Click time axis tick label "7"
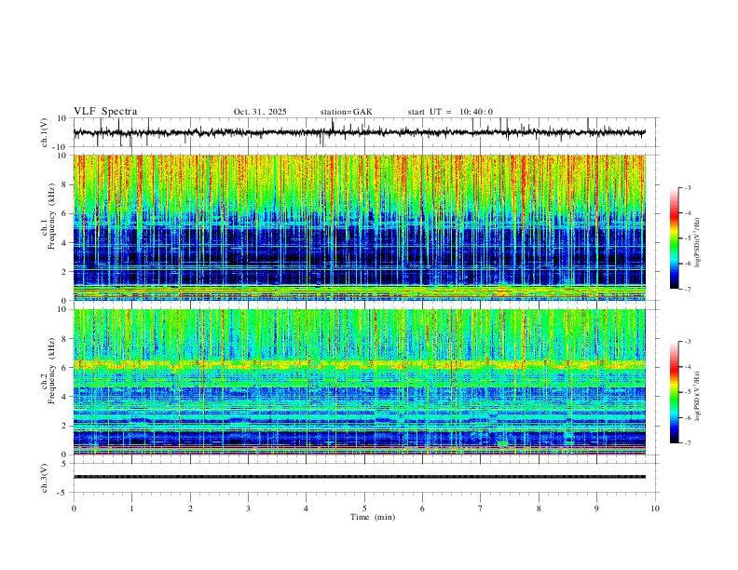The width and height of the screenshot is (738, 570). (481, 509)
